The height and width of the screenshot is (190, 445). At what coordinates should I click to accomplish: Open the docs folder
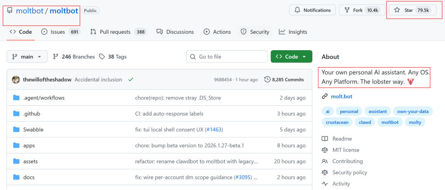click(29, 177)
